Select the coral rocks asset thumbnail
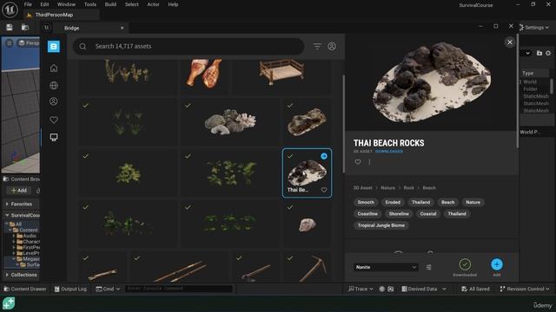The image size is (556, 312). coord(229,122)
